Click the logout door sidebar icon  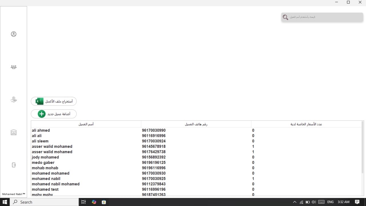(x=14, y=165)
